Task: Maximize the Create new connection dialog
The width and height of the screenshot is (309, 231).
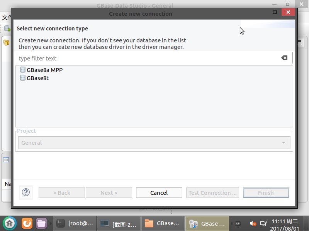Action: [x=275, y=12]
